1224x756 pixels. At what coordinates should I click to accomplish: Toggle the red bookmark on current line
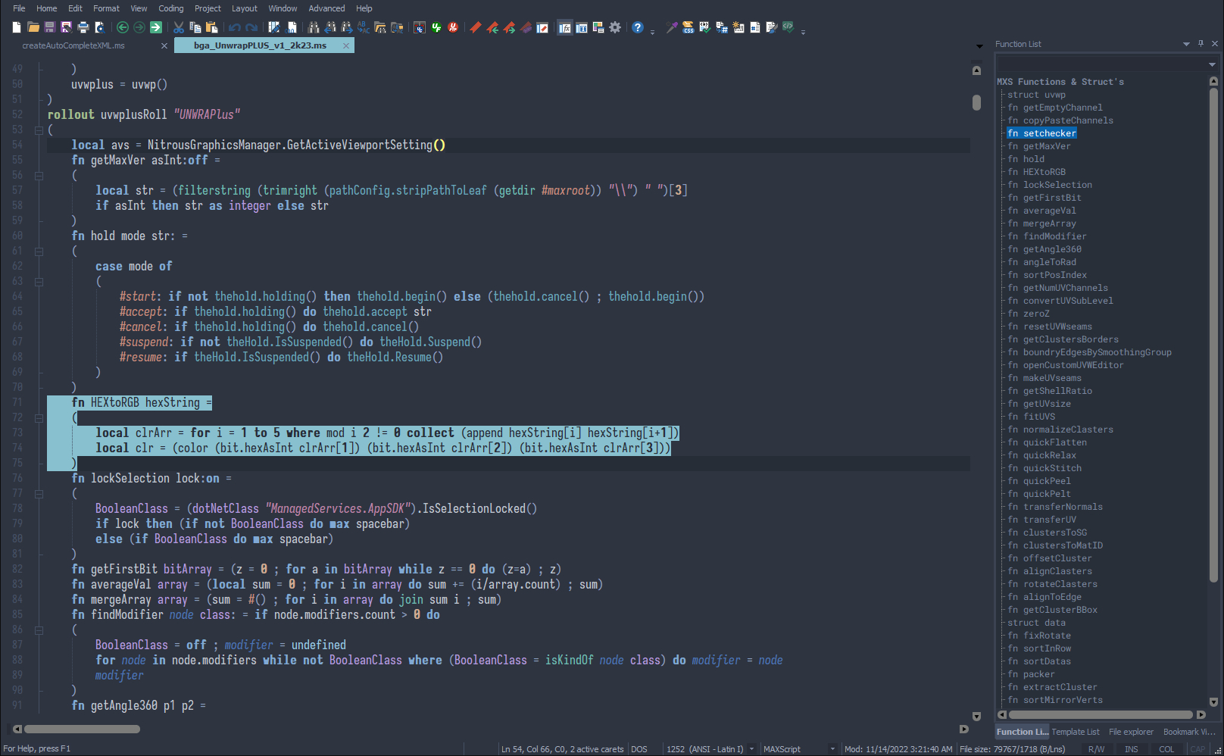(476, 27)
